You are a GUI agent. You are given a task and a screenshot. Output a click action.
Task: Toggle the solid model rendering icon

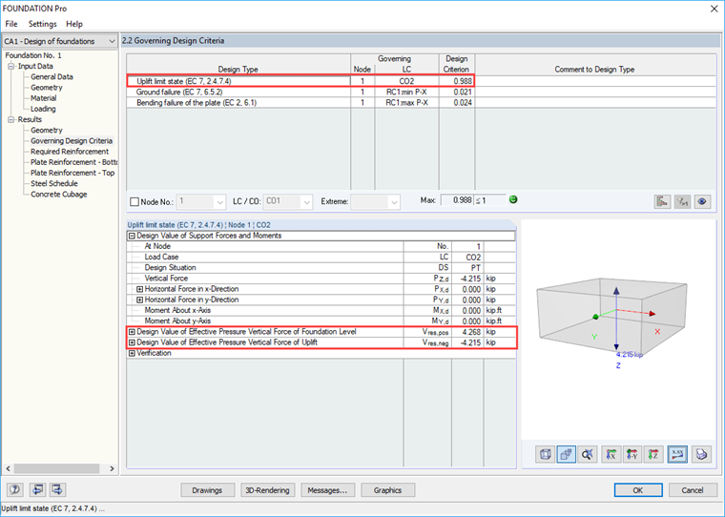[x=566, y=455]
